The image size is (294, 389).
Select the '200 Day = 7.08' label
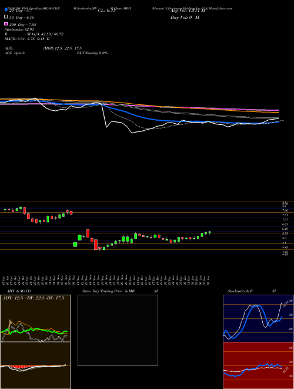[23, 25]
